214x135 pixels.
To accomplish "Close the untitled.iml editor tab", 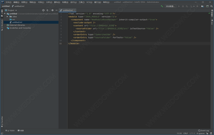I will tap(74, 10).
